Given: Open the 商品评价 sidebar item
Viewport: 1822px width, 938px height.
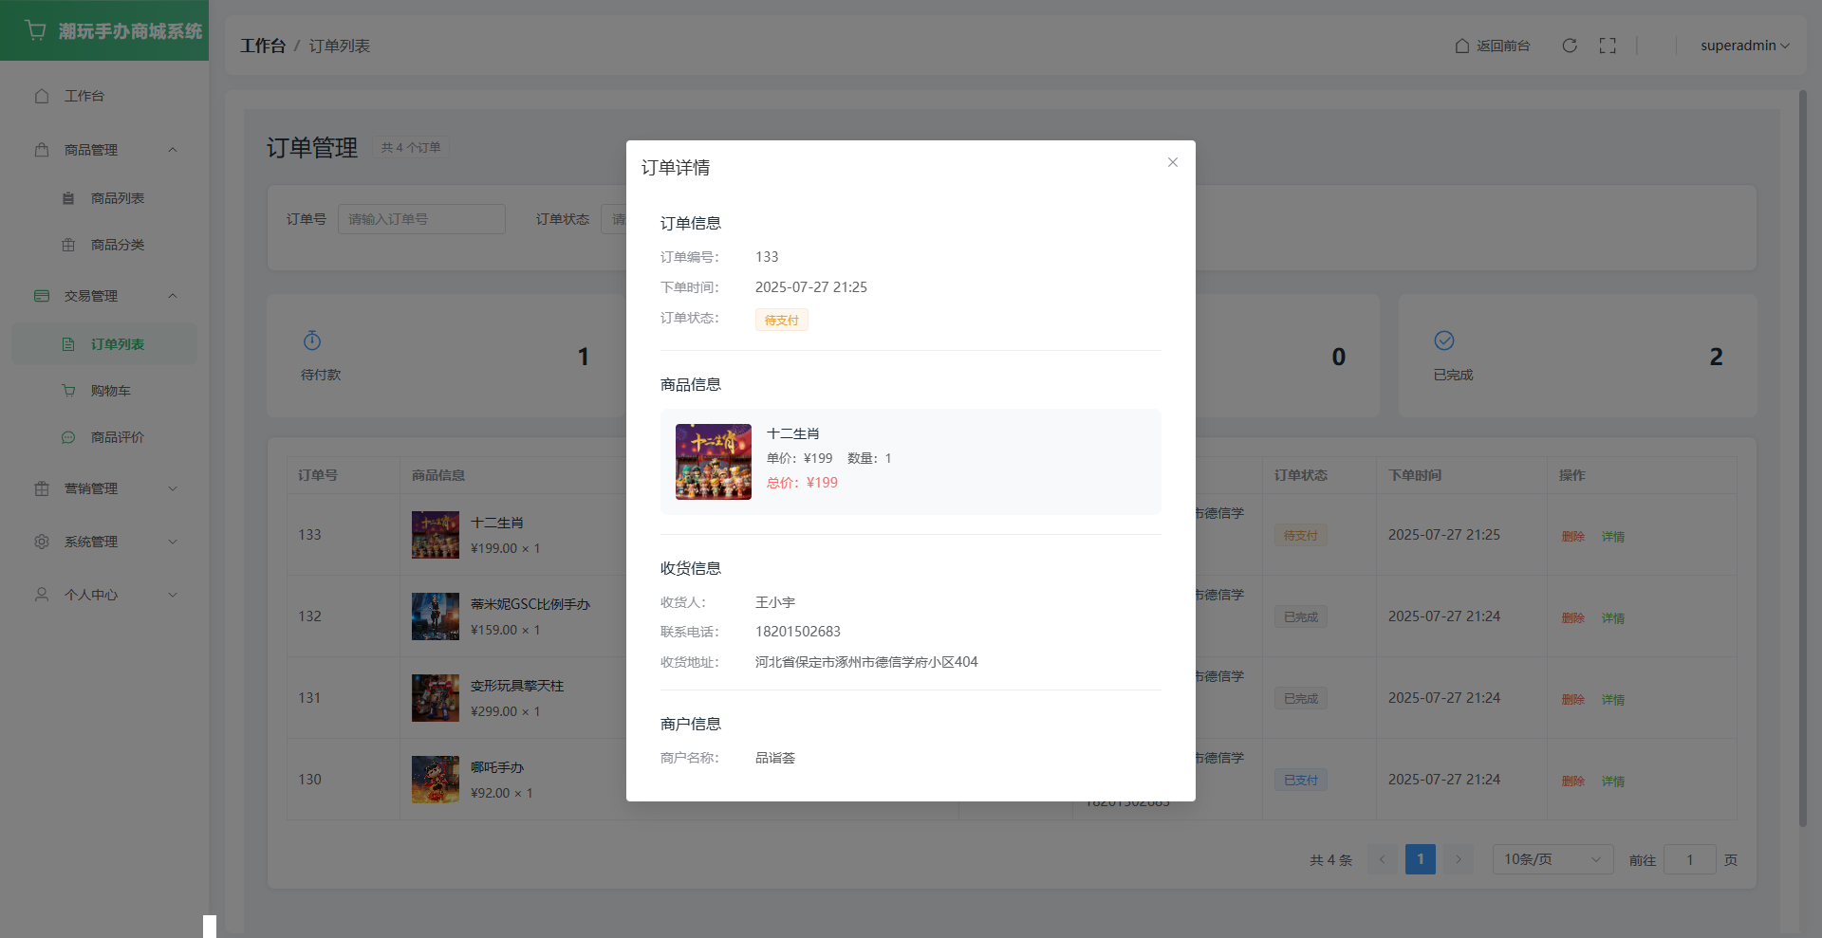Looking at the screenshot, I should tap(117, 437).
